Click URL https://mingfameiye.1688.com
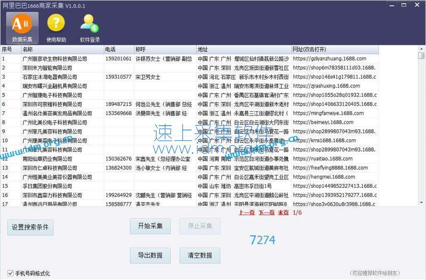Screen dimensions: 426x280 click(x=328, y=113)
